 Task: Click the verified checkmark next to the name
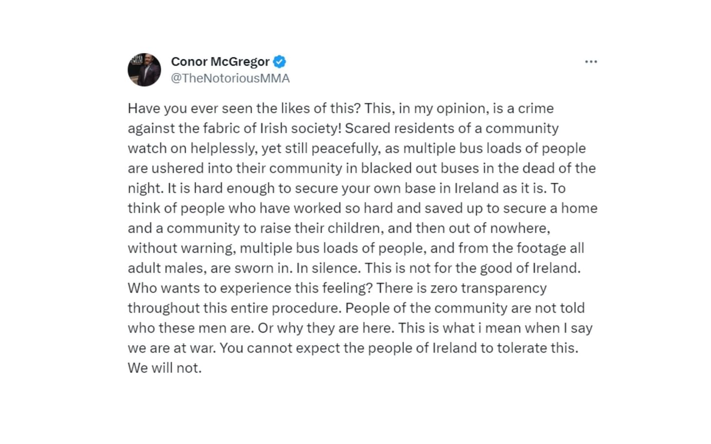pos(280,61)
